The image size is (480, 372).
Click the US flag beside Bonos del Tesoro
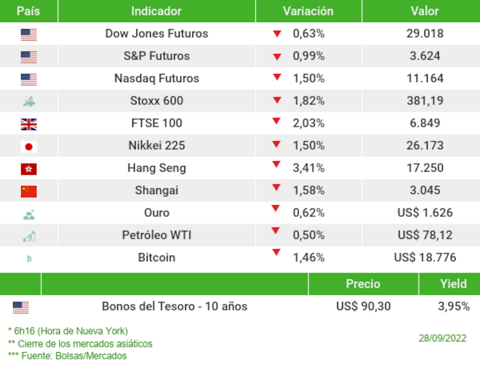[21, 307]
